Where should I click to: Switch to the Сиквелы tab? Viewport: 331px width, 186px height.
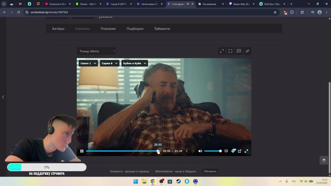[x=82, y=29]
